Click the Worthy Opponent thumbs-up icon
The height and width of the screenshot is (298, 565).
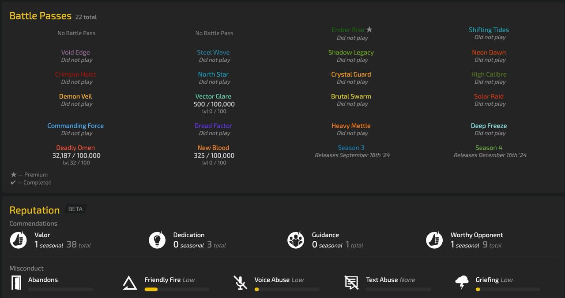[434, 240]
